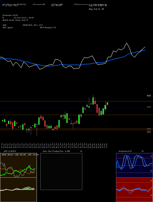Viewport: 153px width, 202px height.
Task: Click the right end of the blue SMA line
Action: pyautogui.click(x=145, y=50)
